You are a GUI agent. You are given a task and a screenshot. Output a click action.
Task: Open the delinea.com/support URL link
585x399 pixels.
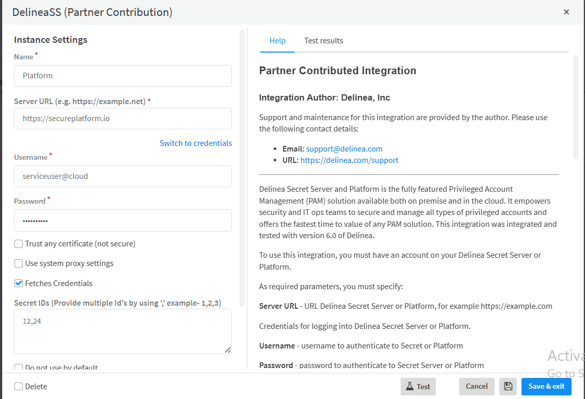tap(349, 160)
